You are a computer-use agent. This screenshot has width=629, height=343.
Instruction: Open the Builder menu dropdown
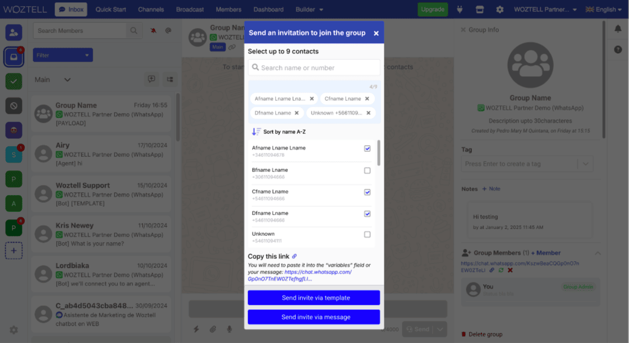coord(309,10)
